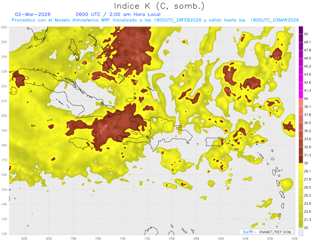The image size is (313, 242).
Task: Click the '50' color bar value
Action: click(306, 34)
